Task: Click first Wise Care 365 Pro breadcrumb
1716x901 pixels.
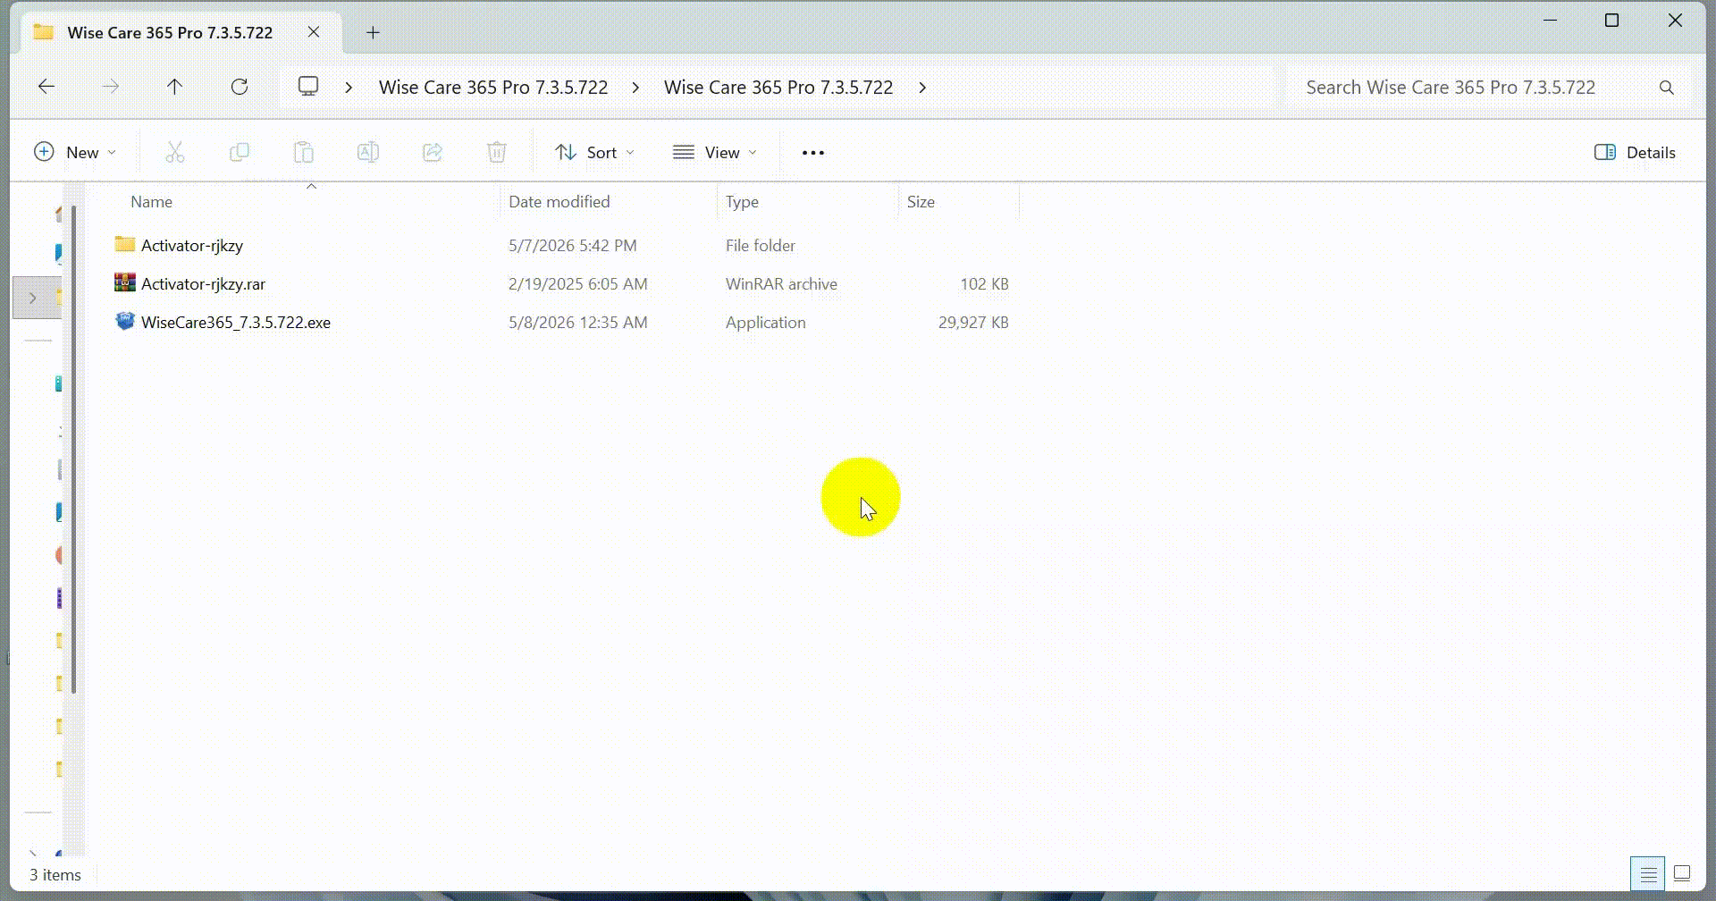Action: tap(493, 88)
